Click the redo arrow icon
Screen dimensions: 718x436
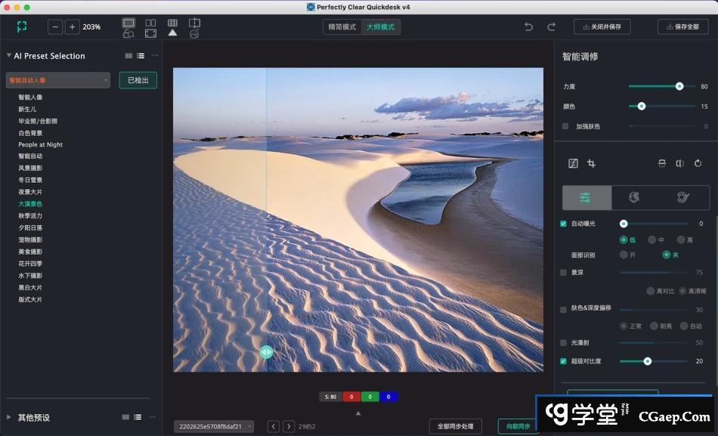tap(551, 27)
